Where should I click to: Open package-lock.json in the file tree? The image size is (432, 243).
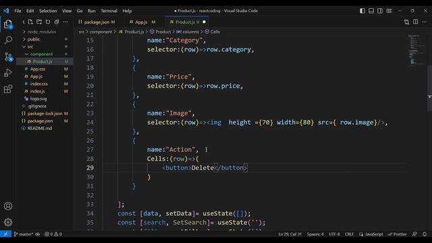[45, 113]
